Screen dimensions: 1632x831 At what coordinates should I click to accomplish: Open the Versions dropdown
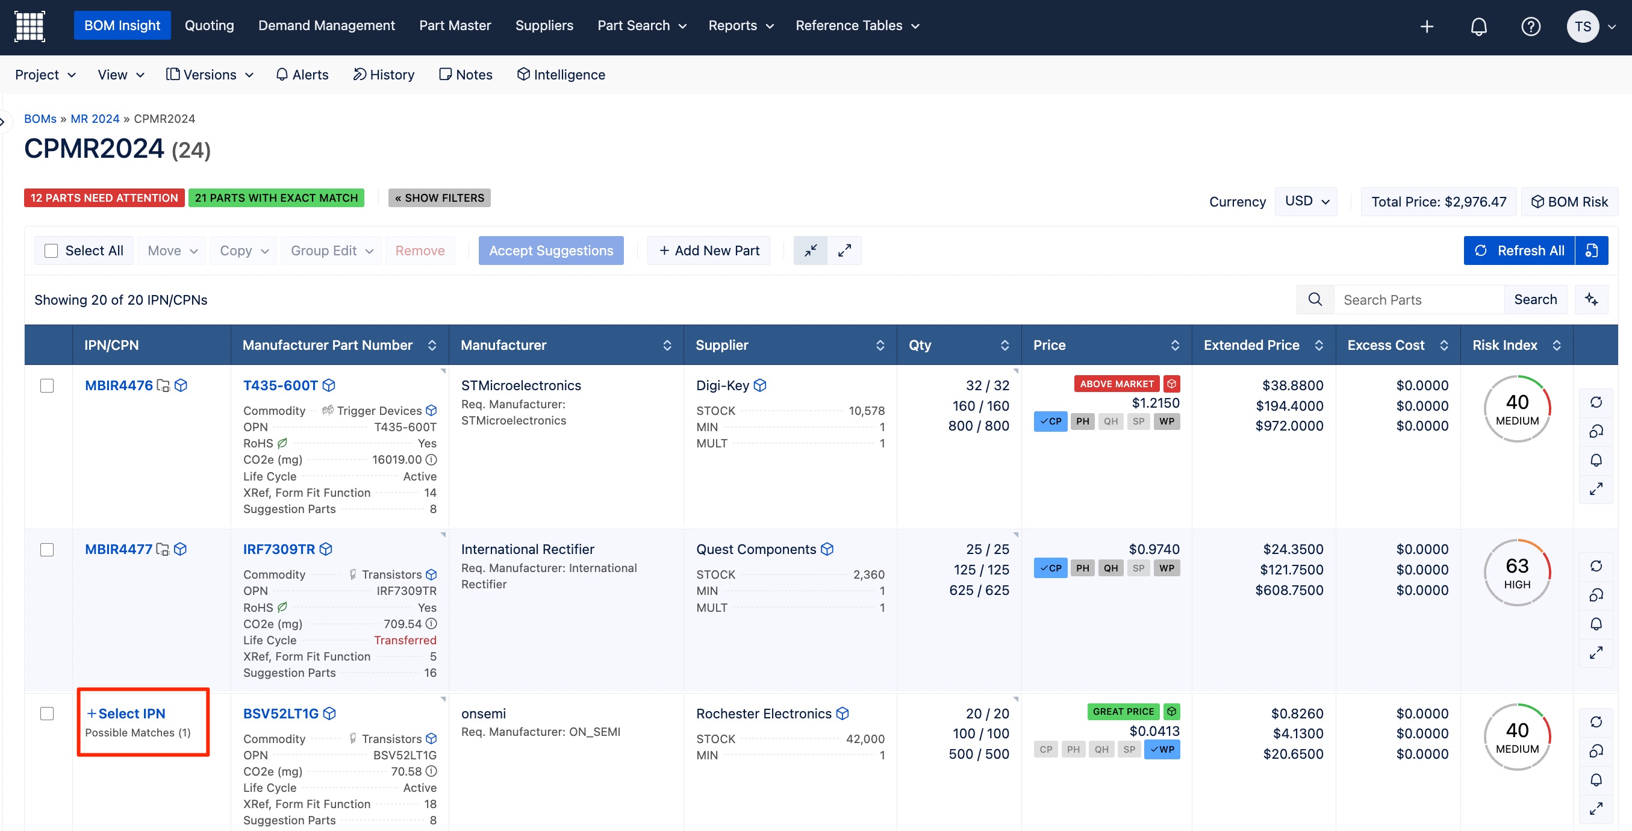(x=210, y=75)
